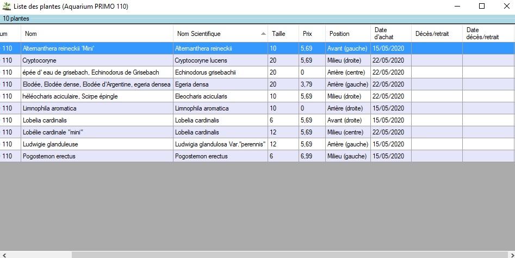
Task: Click the sort arrow in Nom Scientifique header
Action: (263, 34)
